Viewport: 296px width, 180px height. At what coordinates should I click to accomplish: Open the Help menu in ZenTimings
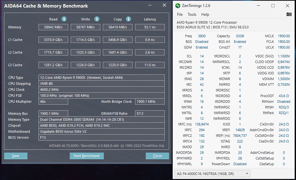[205, 15]
